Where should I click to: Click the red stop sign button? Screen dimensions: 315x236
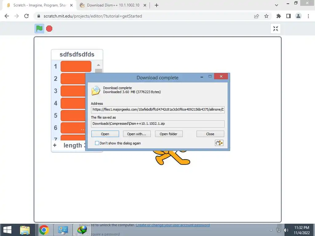coord(49,29)
